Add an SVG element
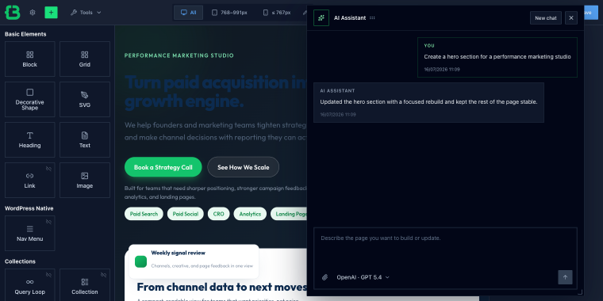603x301 pixels. pyautogui.click(x=85, y=99)
